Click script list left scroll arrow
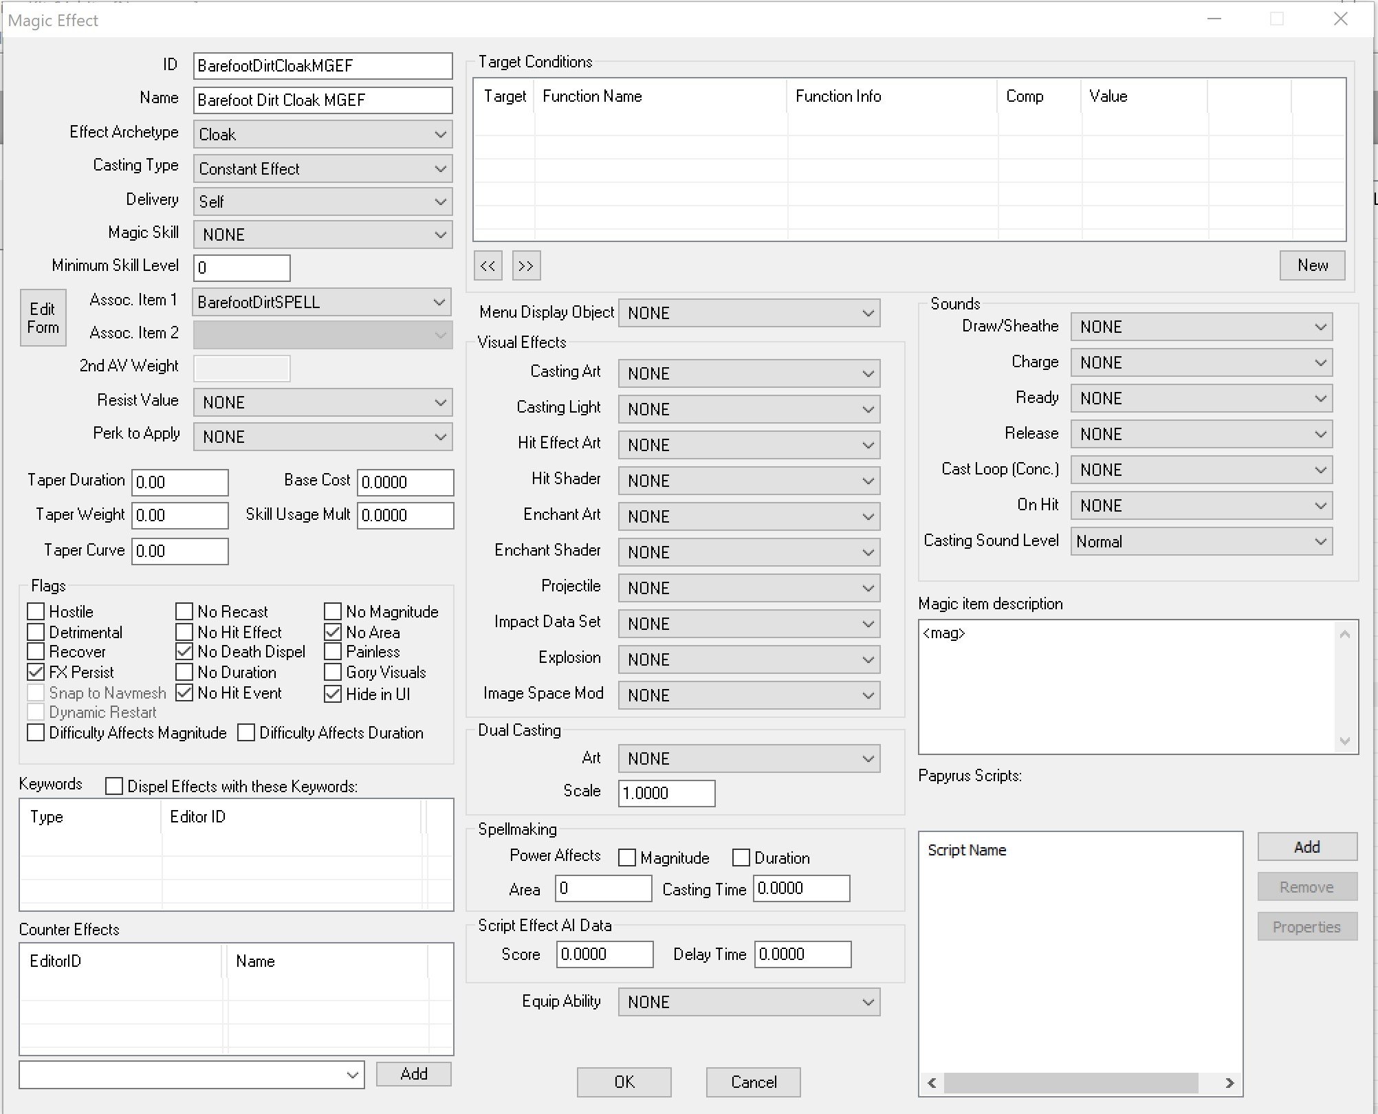This screenshot has height=1114, width=1378. (932, 1083)
